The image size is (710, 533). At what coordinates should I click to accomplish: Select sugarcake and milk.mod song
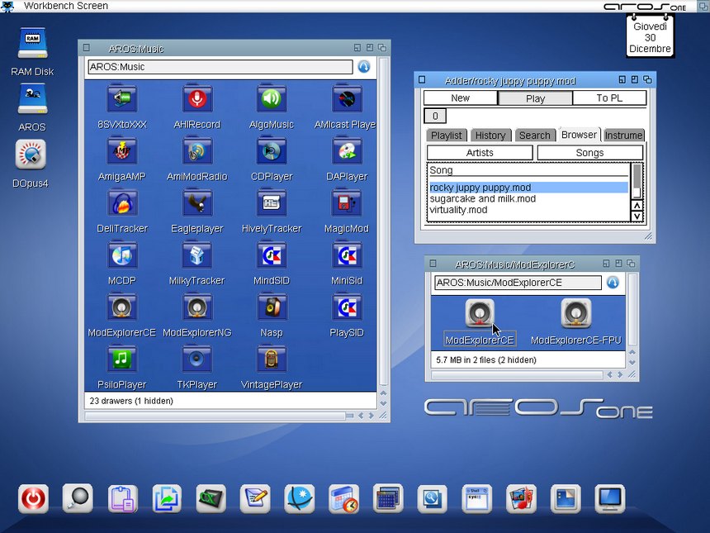click(x=528, y=198)
